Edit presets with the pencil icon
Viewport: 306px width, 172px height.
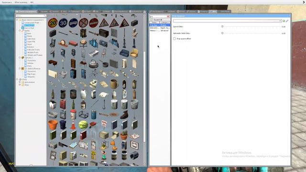point(287,21)
